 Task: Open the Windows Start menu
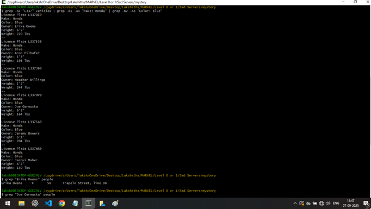7,204
